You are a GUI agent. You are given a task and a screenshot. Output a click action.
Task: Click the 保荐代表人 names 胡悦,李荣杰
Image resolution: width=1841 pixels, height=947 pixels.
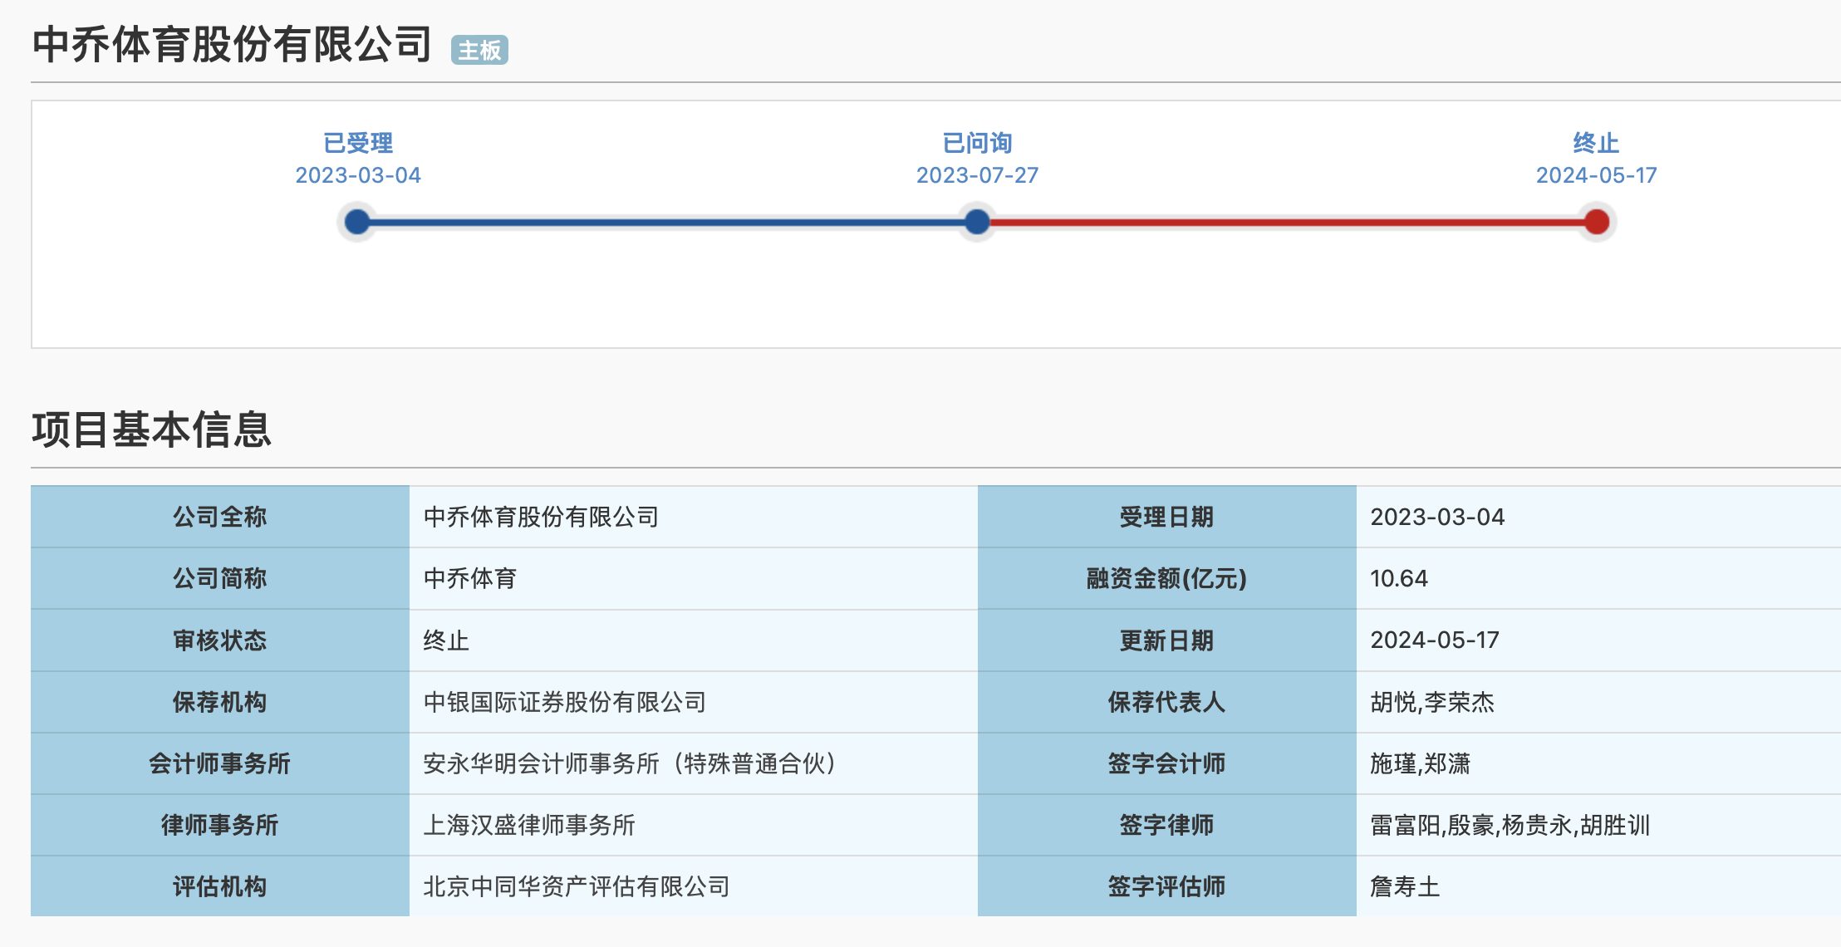tap(1432, 702)
